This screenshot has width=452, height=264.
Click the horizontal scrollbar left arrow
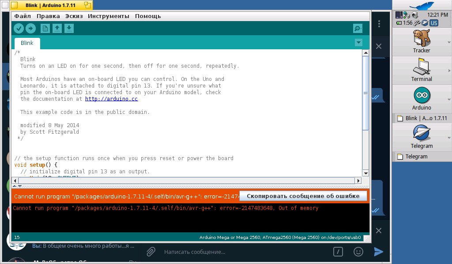15,181
